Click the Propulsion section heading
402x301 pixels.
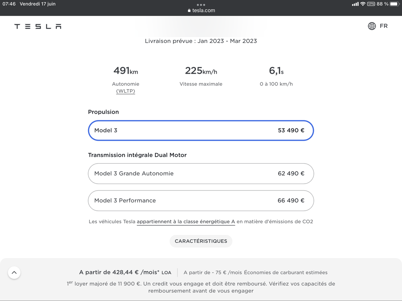(103, 112)
